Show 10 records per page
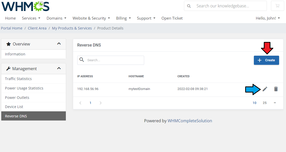Image resolution: width=286 pixels, height=152 pixels. (254, 103)
